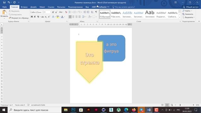Redo with the repeat arrow icon
The width and height of the screenshot is (201, 113).
[14, 2]
